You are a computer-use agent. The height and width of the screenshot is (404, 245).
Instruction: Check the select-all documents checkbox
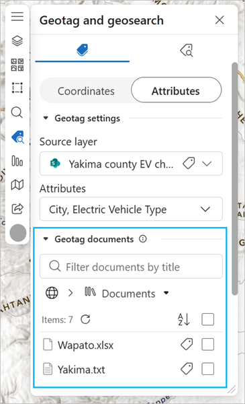[208, 319]
